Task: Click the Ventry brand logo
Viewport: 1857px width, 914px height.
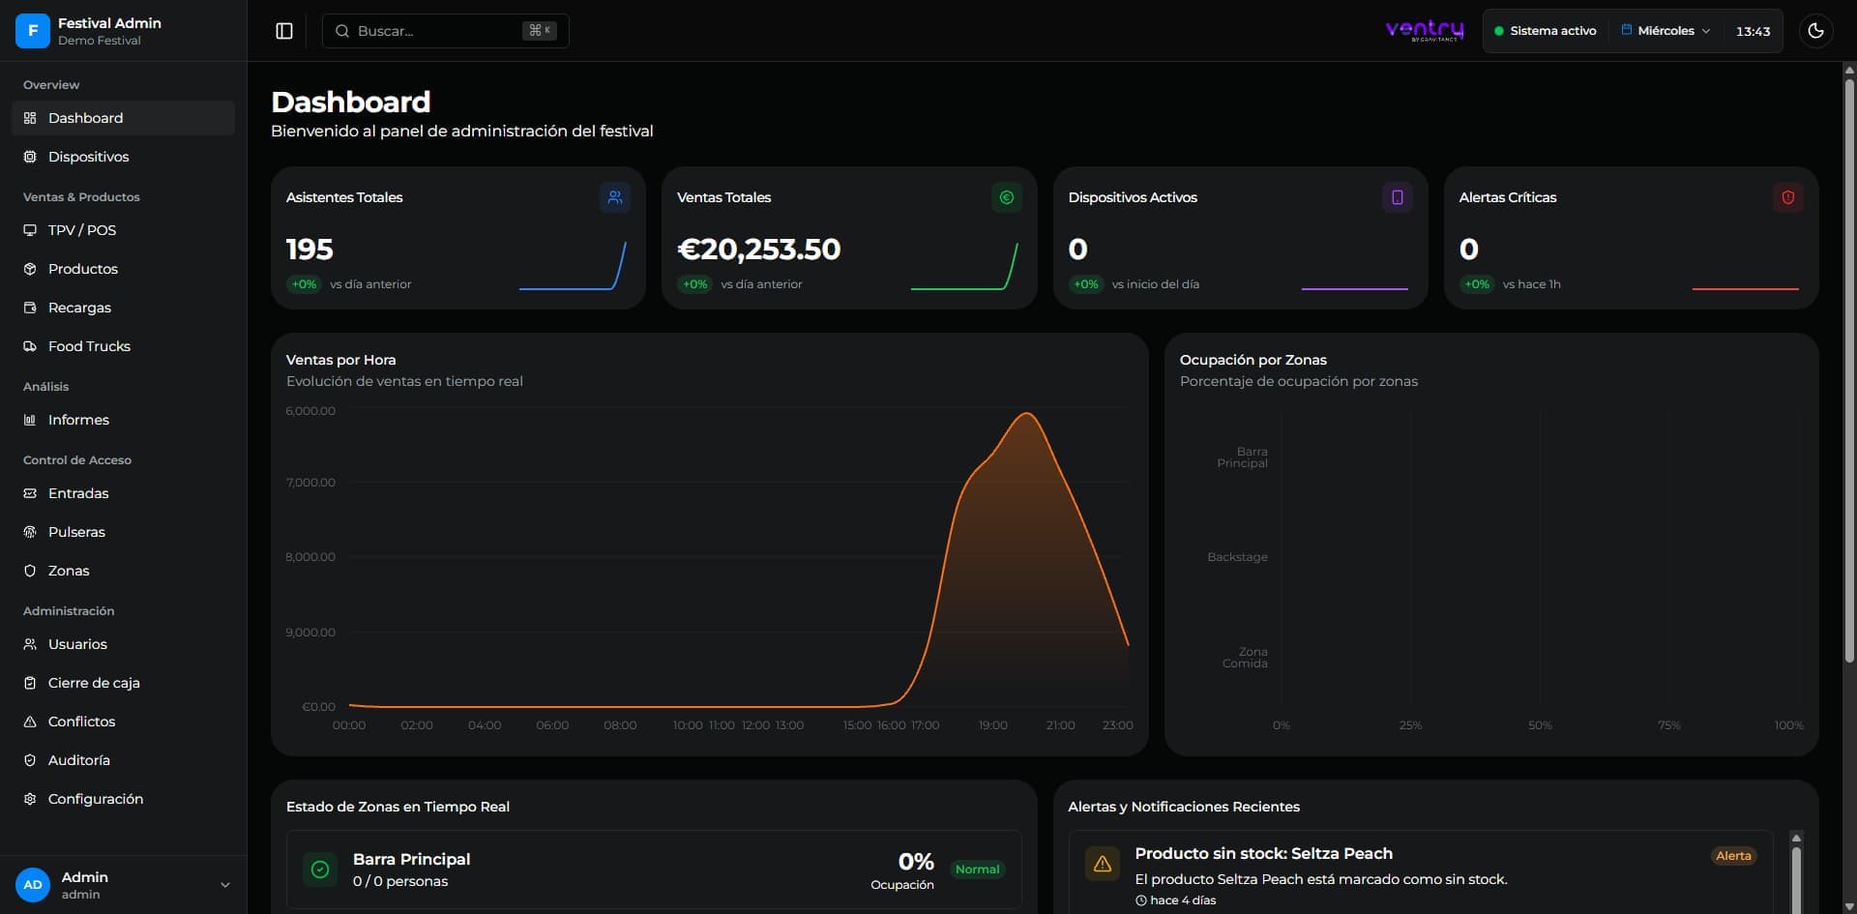Action: tap(1425, 31)
